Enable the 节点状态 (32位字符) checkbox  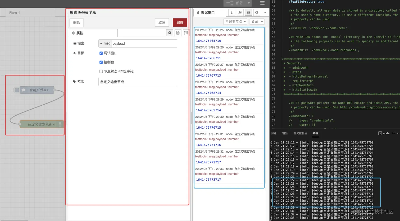click(101, 71)
